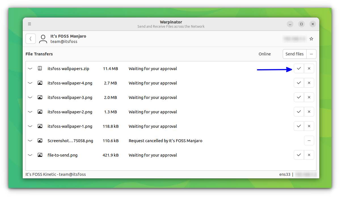Viewport: 340px width, 197px height.
Task: Expand the itsfoss-wallpaper-4.png row
Action: tap(30, 83)
